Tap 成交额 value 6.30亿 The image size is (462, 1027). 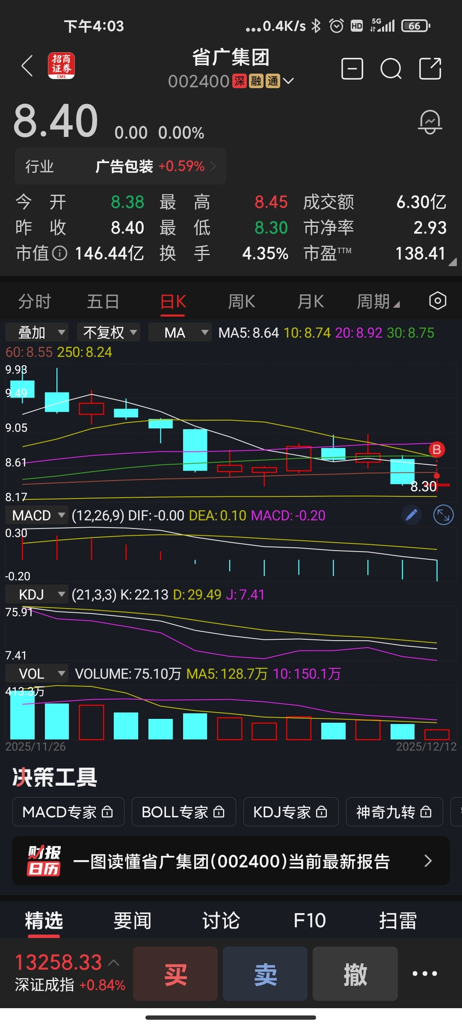(422, 202)
